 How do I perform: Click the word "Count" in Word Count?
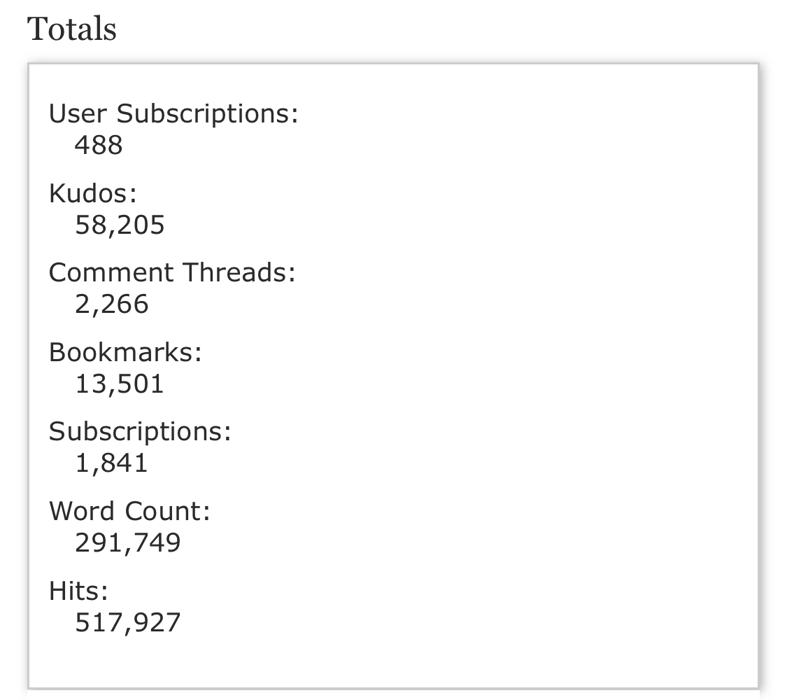tap(167, 511)
